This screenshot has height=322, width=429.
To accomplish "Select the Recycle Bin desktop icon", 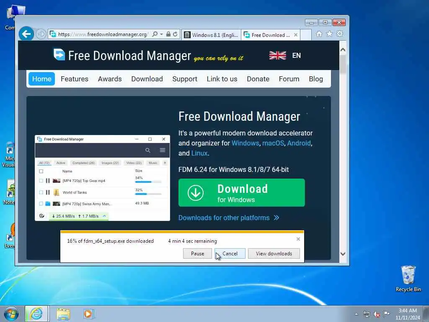I will [x=408, y=279].
